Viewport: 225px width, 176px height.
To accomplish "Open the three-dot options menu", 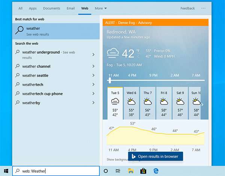I will (204, 8).
